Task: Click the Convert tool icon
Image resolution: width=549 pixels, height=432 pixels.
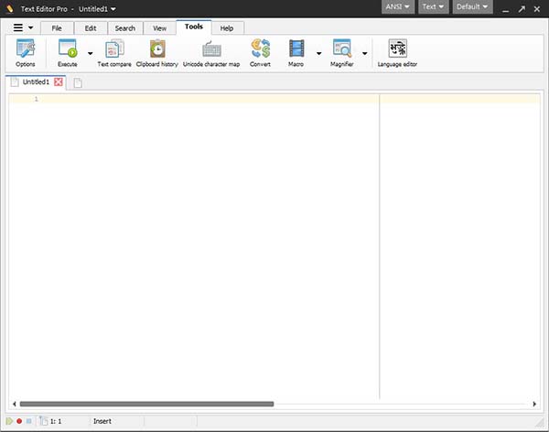Action: coord(260,51)
